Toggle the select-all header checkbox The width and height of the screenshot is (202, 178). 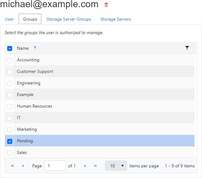(x=10, y=48)
